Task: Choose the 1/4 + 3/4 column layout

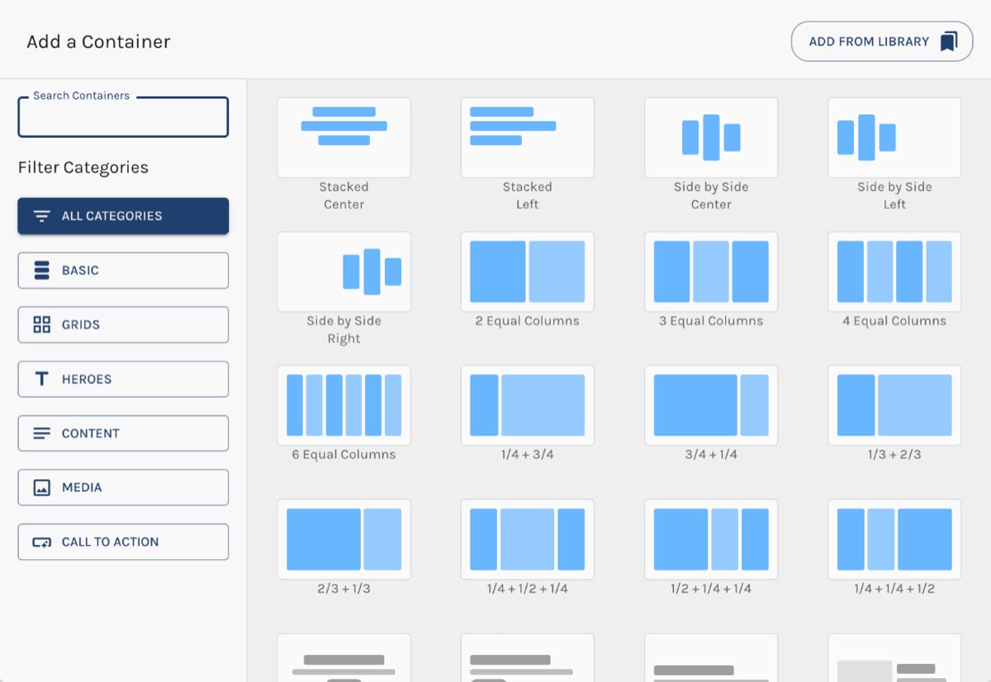Action: (527, 405)
